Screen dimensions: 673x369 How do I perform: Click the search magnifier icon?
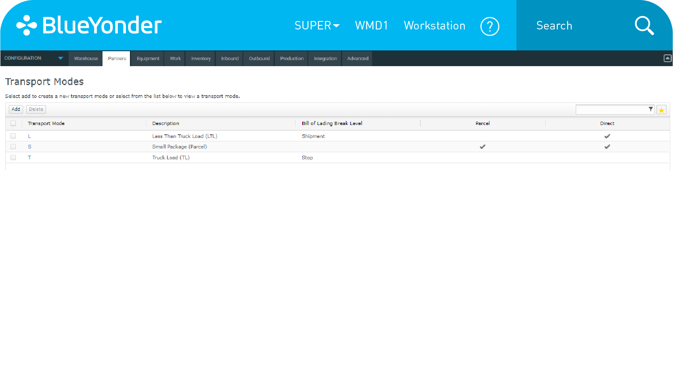point(644,25)
